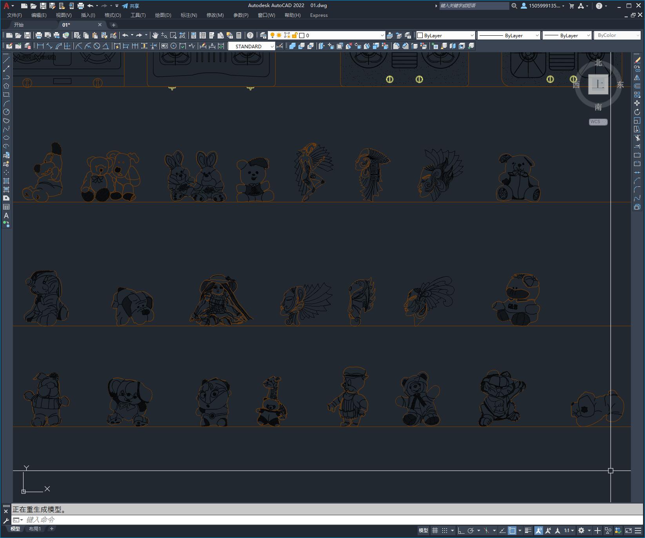Open the 绘图(D) menu
Image resolution: width=645 pixels, height=538 pixels.
[x=163, y=15]
